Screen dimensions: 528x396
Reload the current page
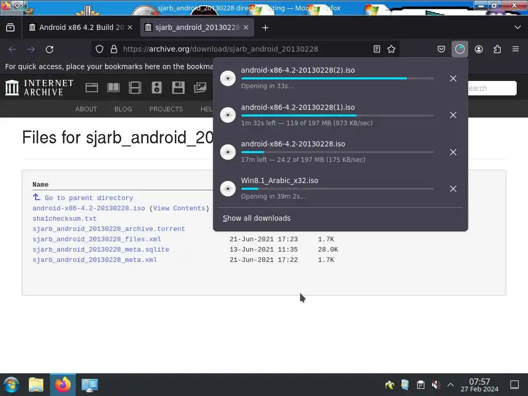point(49,49)
